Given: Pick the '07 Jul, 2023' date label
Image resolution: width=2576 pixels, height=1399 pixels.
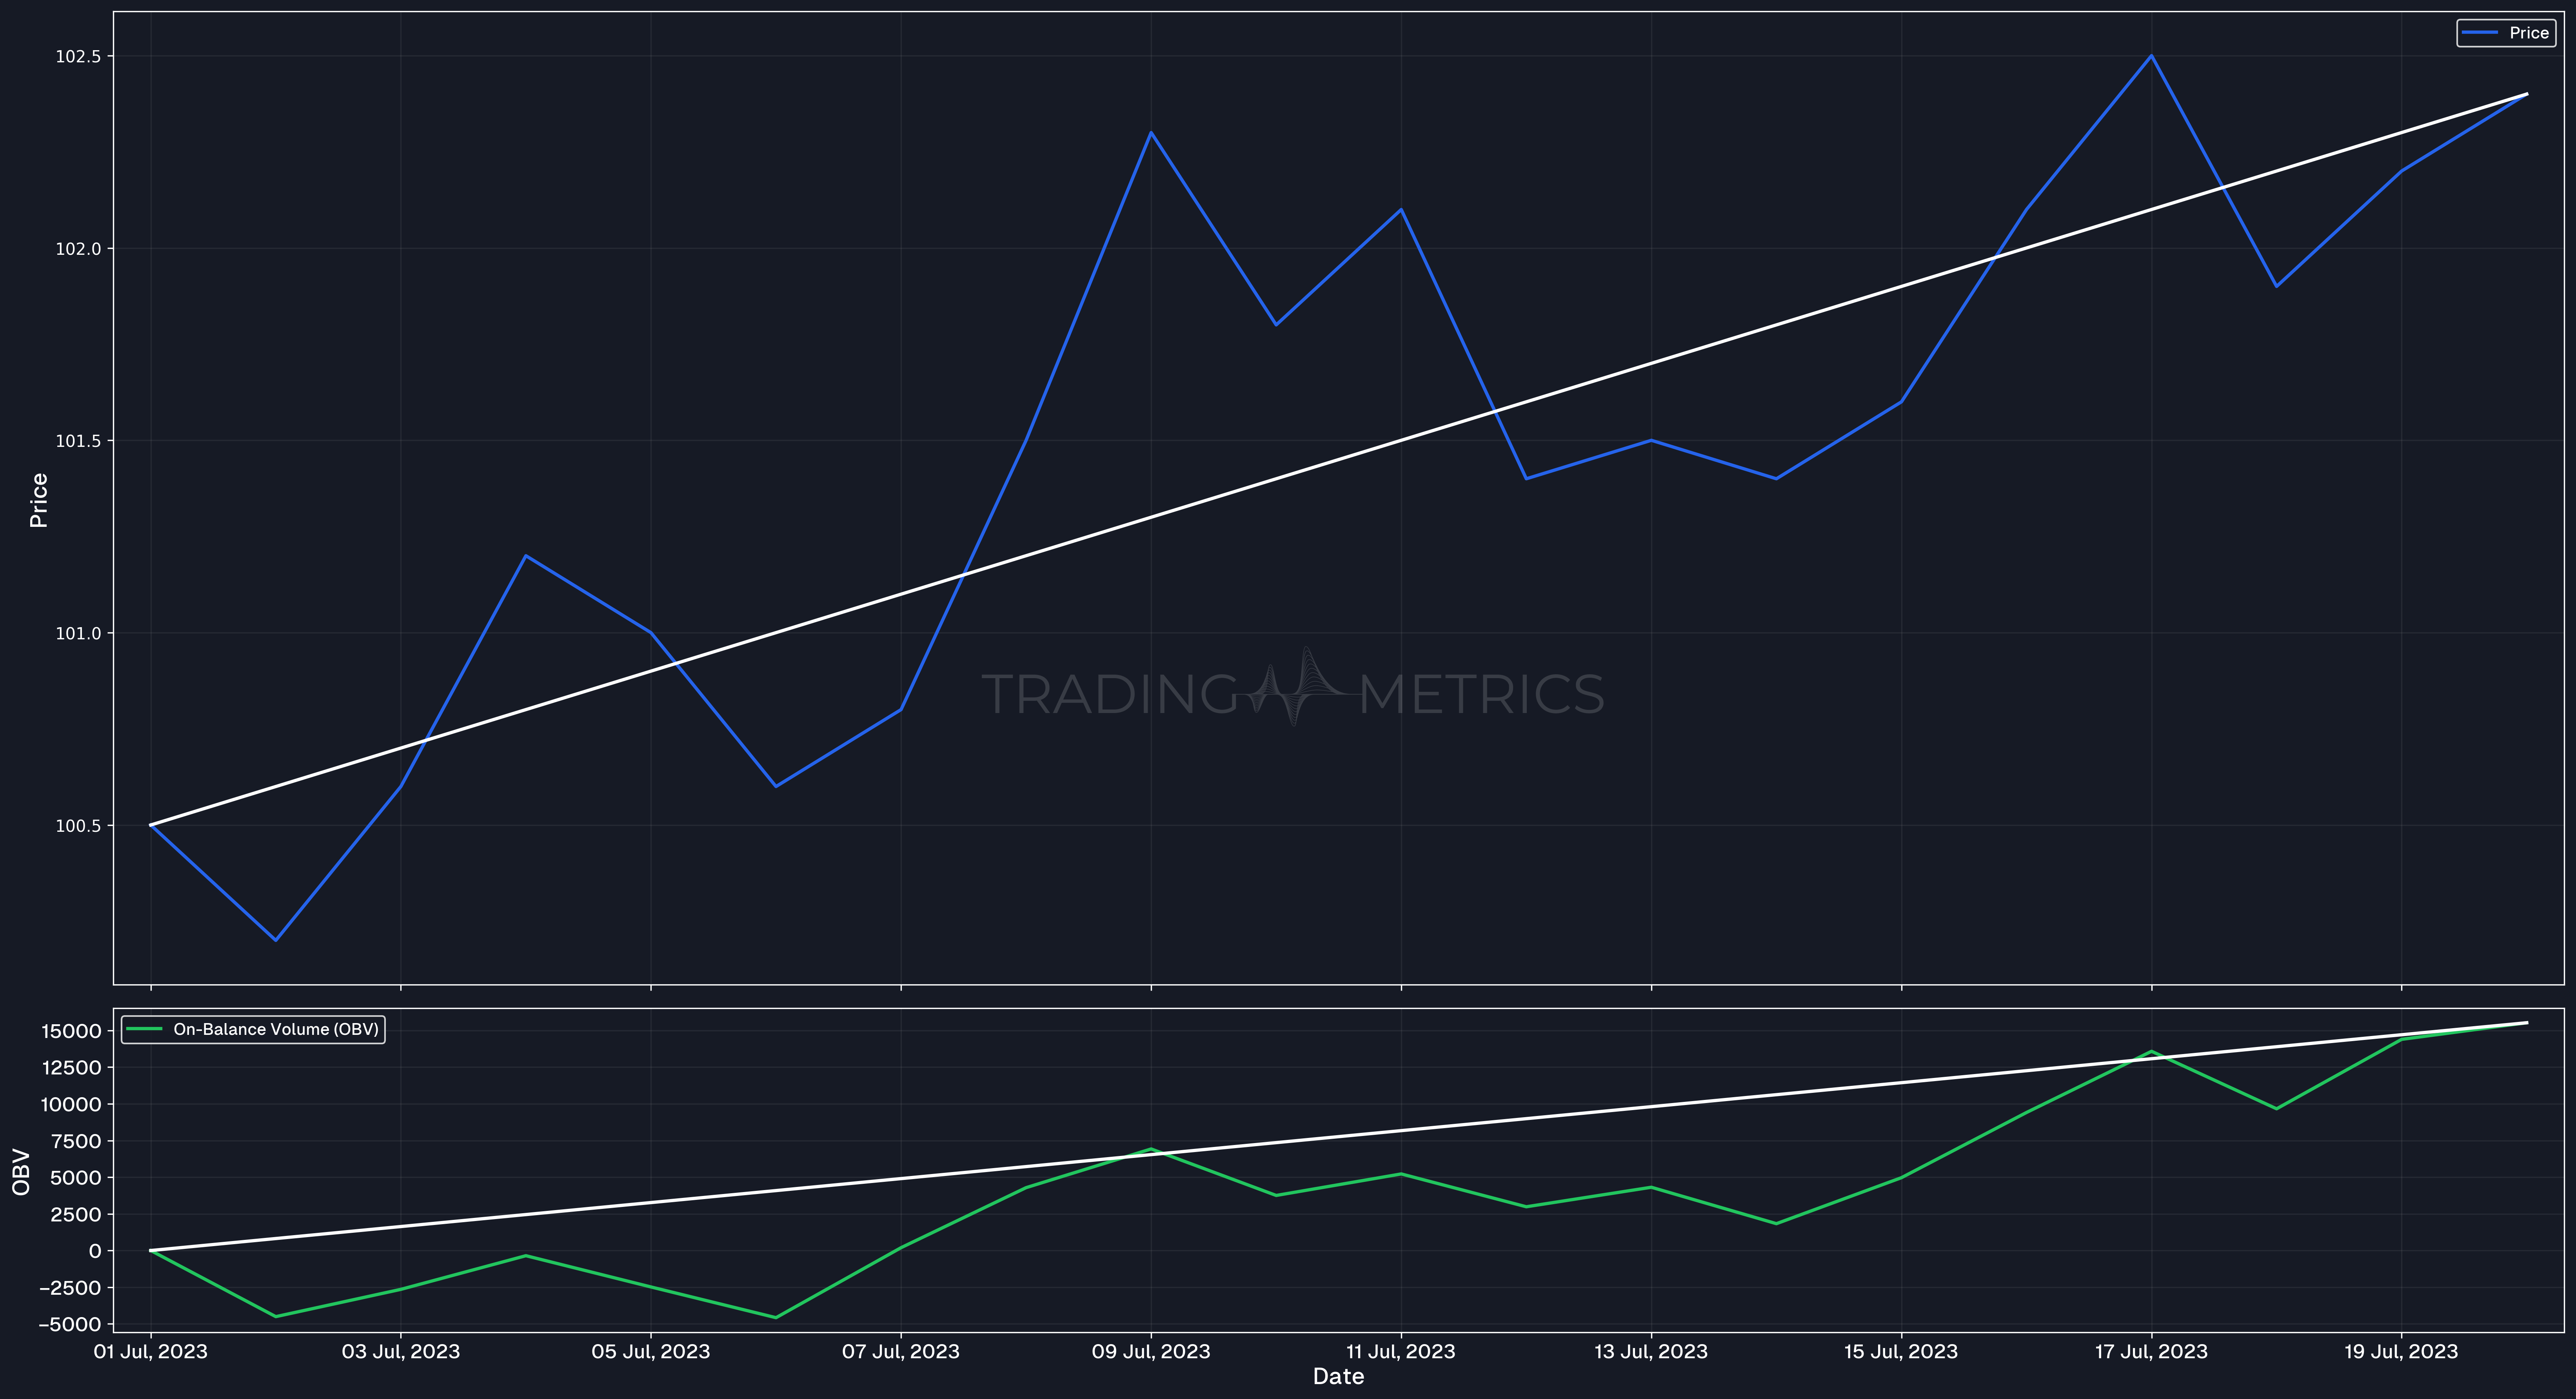Looking at the screenshot, I should tap(901, 1352).
